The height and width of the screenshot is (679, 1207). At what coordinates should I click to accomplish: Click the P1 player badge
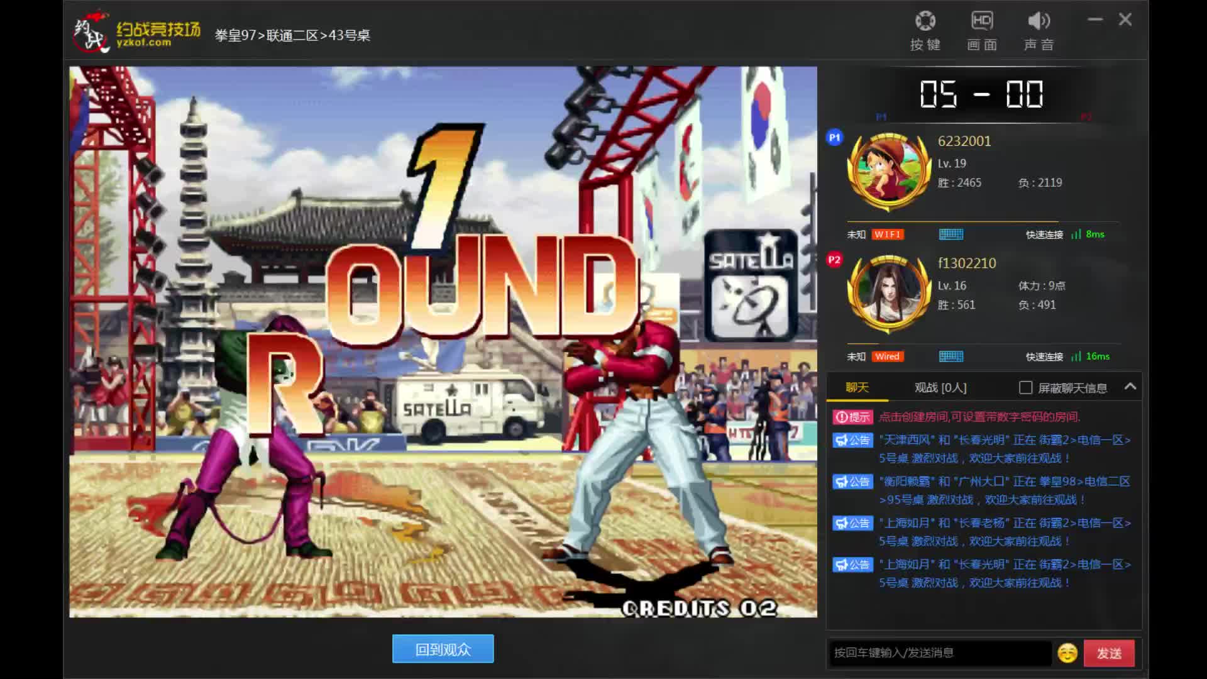834,138
